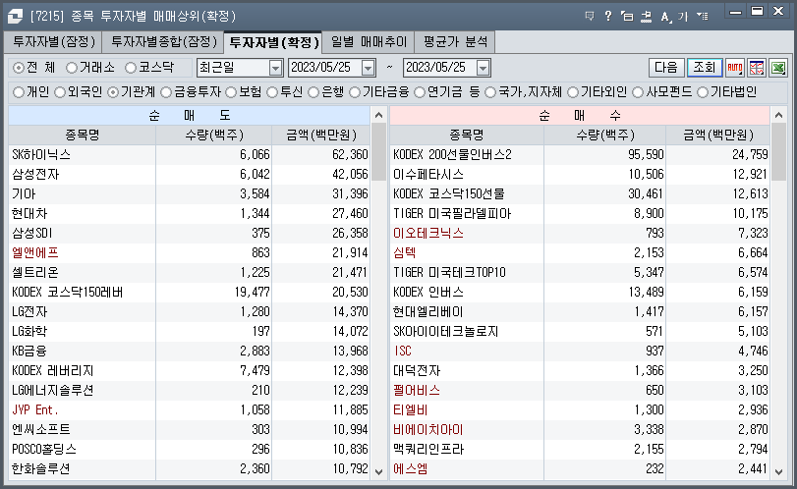797x489 pixels.
Task: Select KODEX 코스닥150레버 row
Action: coord(189,293)
